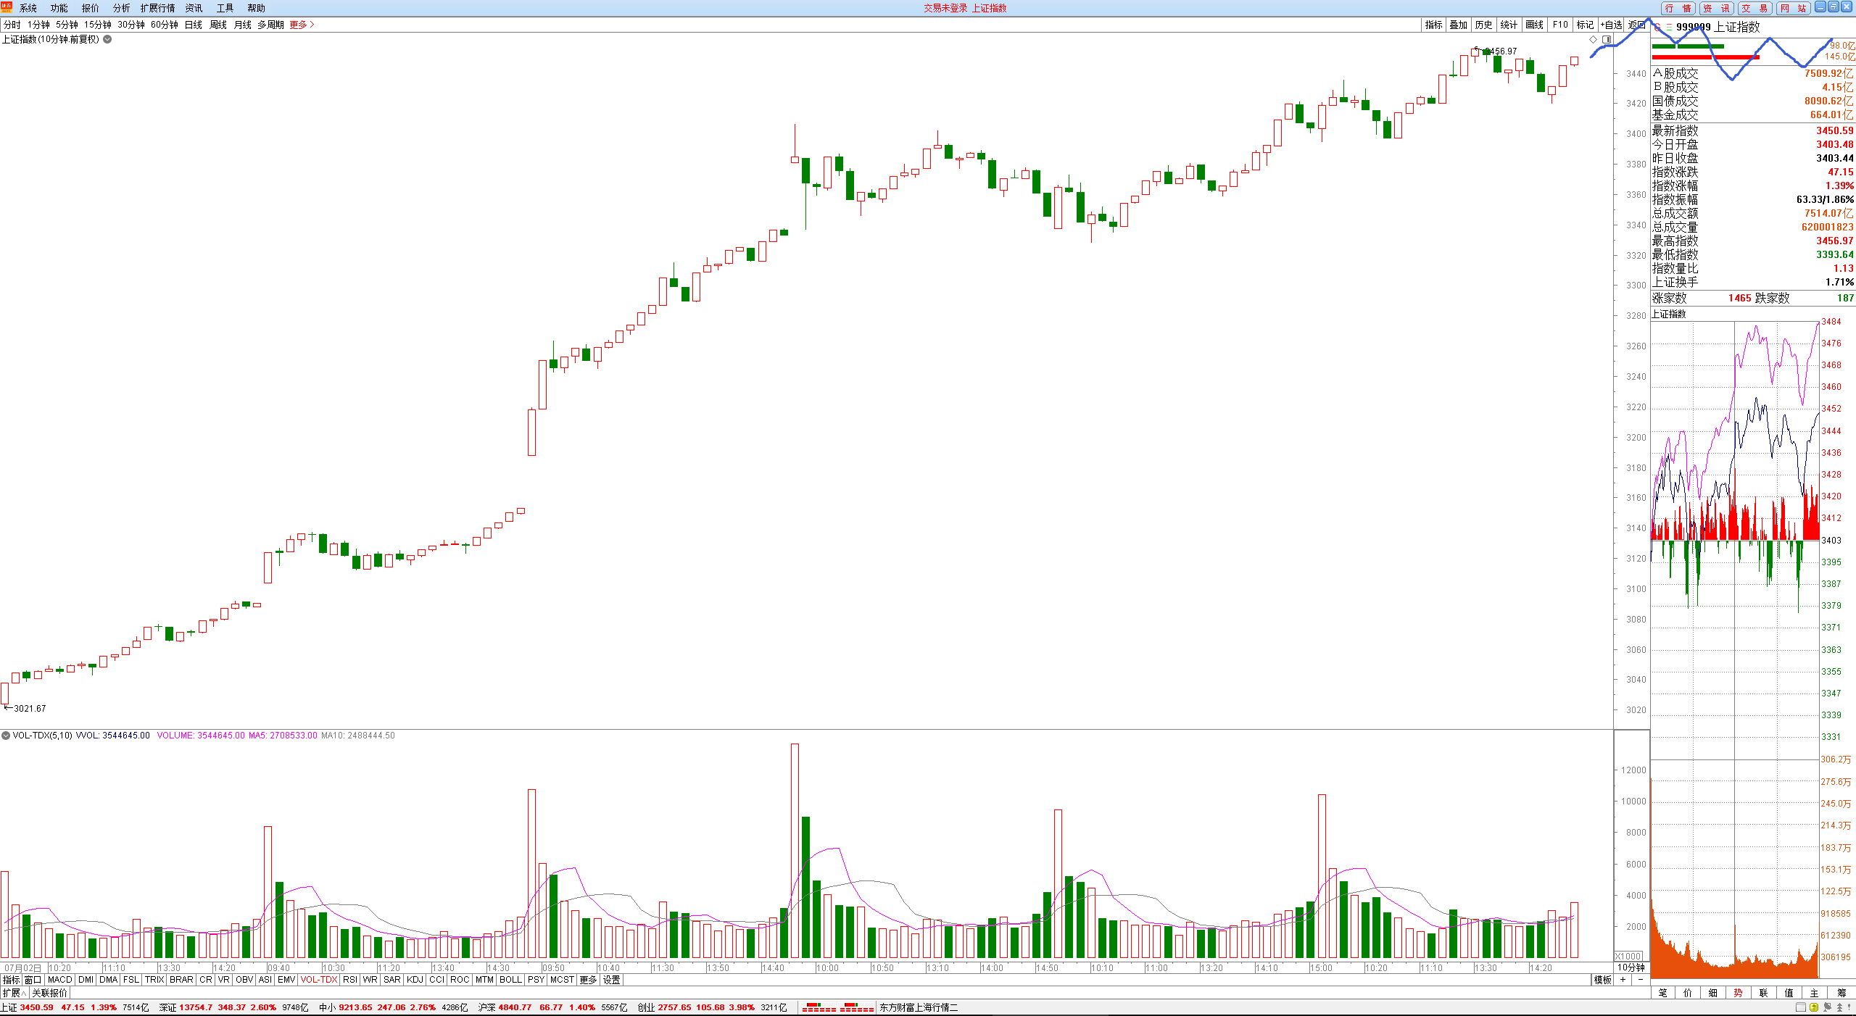The height and width of the screenshot is (1016, 1856).
Task: Open the VOL-TDX indicator settings dropdown
Action: (6, 735)
